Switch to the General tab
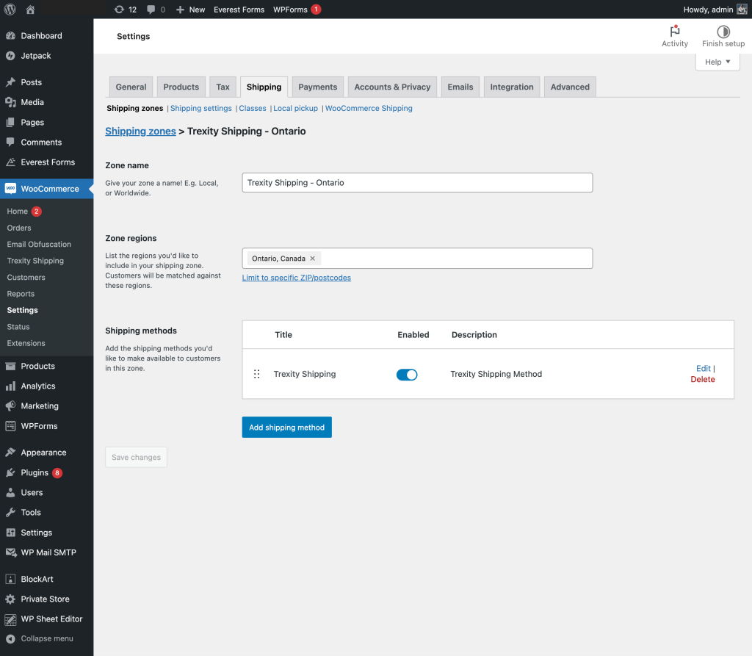Screen dimensions: 752x656 (x=131, y=87)
